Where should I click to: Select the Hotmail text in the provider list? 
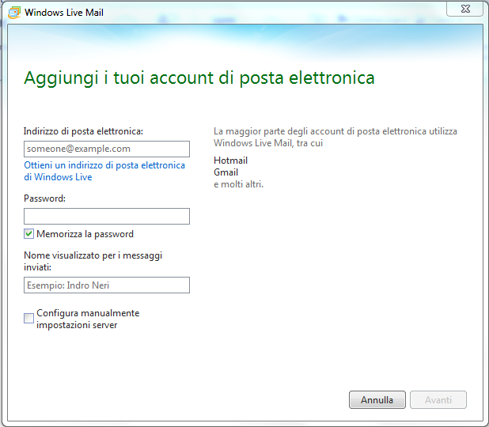[230, 161]
